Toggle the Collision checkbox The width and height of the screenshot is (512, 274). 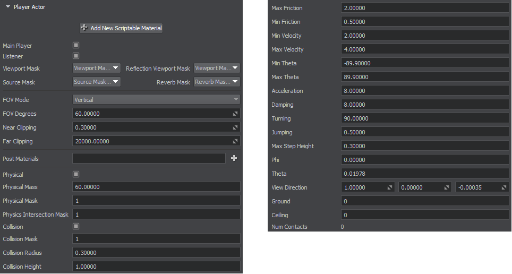coord(76,226)
